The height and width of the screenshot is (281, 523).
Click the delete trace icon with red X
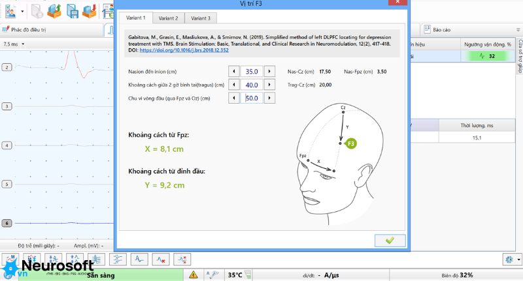pos(161,259)
